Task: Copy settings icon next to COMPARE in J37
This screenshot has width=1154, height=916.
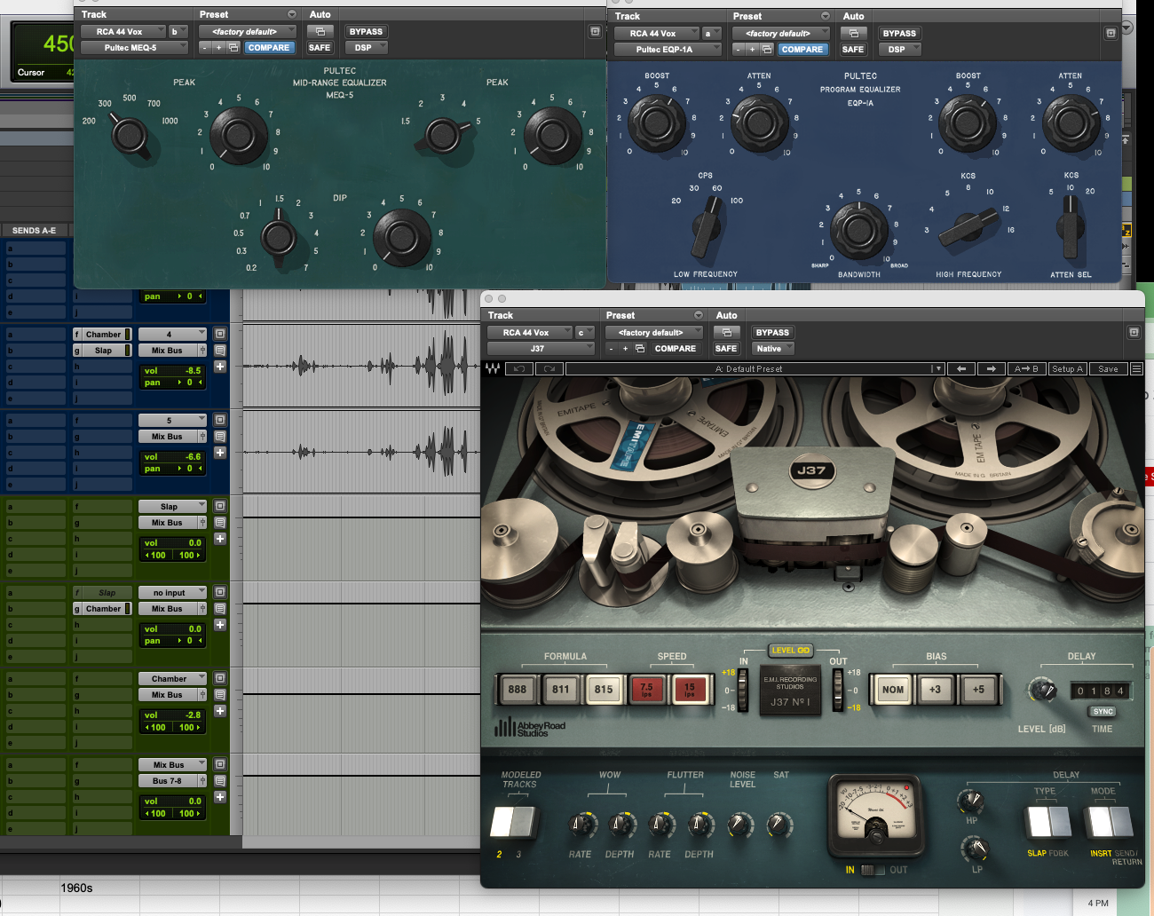Action: pos(640,349)
